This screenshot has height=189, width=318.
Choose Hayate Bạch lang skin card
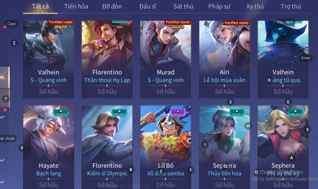coord(48,147)
